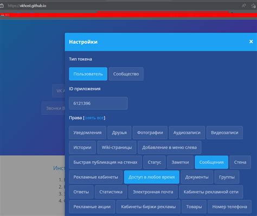The height and width of the screenshot is (216, 257).
Task: Toggle the Видеозаписи permission
Action: (224, 132)
